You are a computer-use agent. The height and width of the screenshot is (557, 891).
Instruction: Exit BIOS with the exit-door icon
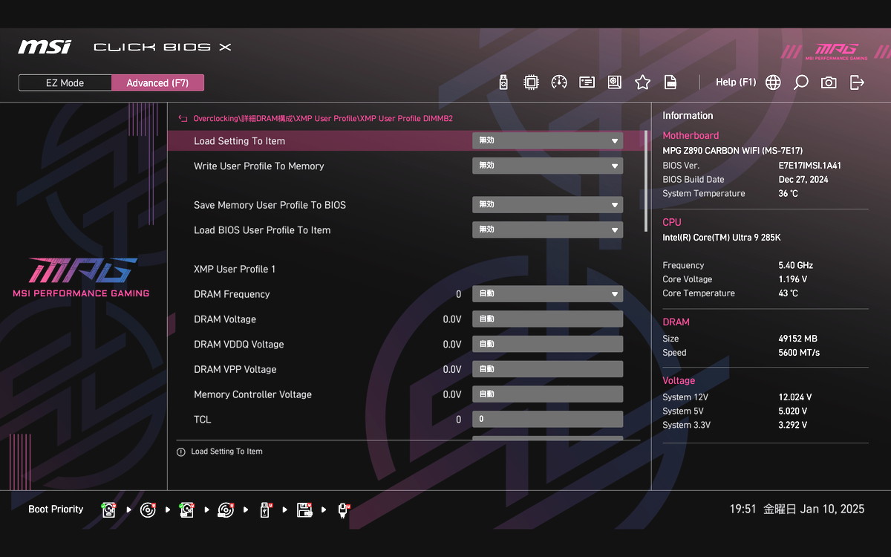(x=857, y=82)
